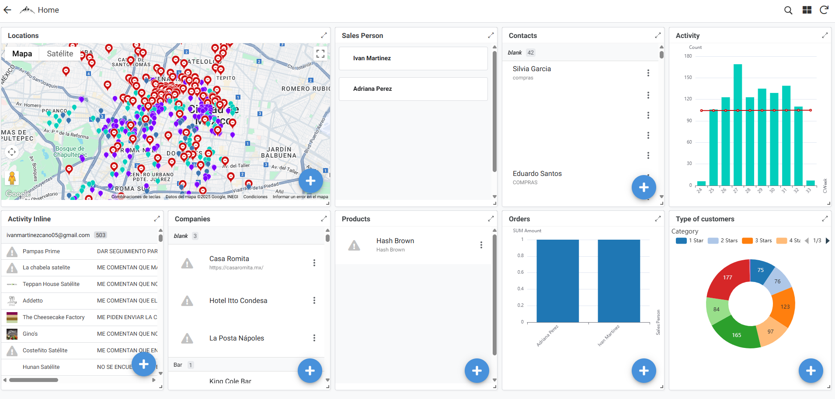Click the Street View pegman icon
This screenshot has width=835, height=399.
12,178
